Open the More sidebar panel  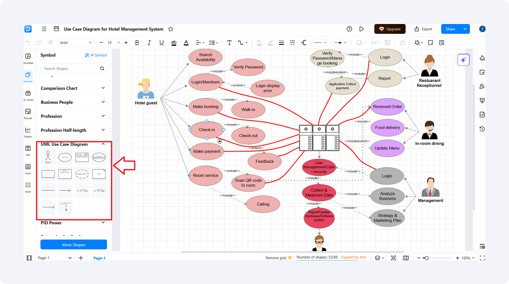point(28,187)
